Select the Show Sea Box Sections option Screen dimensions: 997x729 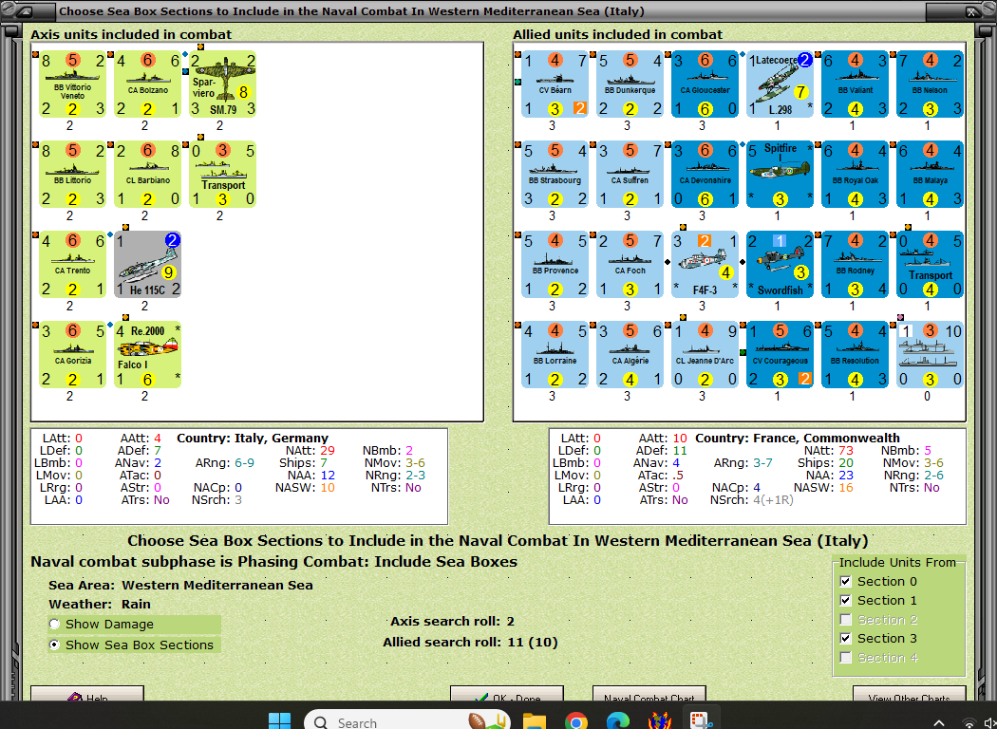[56, 643]
